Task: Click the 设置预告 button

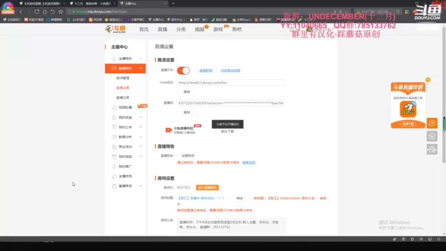Action: (x=188, y=156)
